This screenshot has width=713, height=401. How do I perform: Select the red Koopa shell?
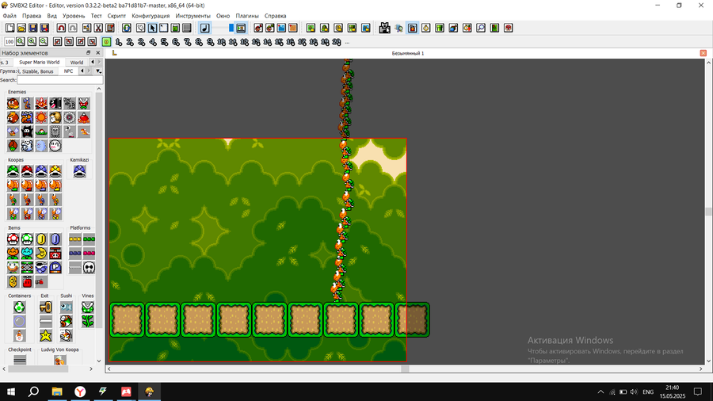coord(27,171)
